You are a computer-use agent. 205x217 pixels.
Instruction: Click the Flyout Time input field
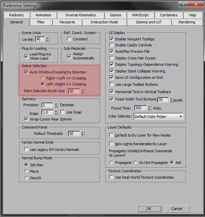coord(140,108)
